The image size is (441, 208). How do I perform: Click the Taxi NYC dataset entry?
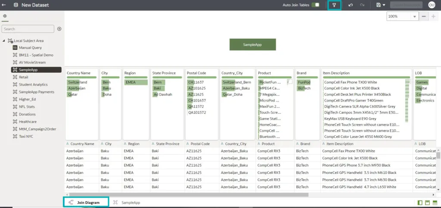28,136
